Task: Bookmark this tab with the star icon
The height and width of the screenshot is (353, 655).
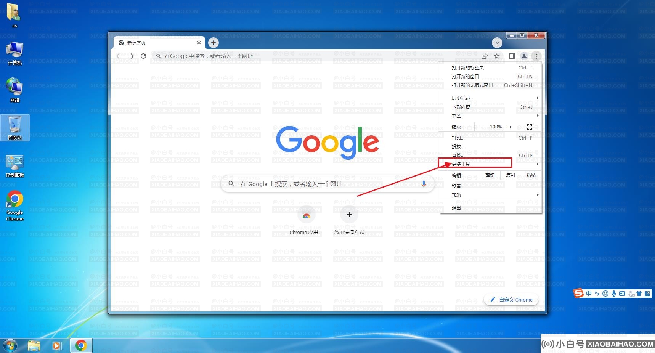Action: 497,56
